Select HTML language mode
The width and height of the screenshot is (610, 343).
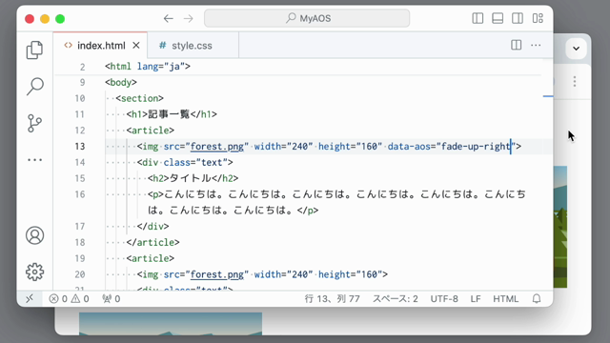point(506,298)
